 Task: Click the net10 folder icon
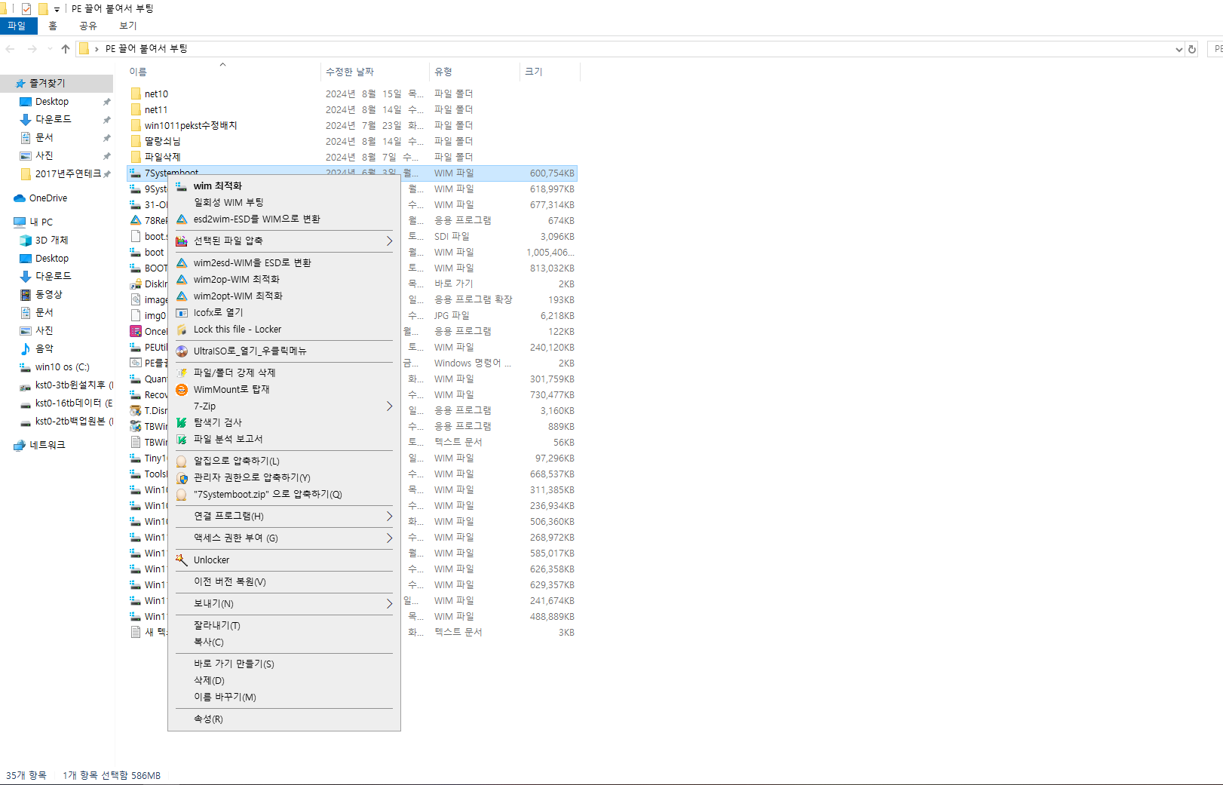(x=136, y=94)
